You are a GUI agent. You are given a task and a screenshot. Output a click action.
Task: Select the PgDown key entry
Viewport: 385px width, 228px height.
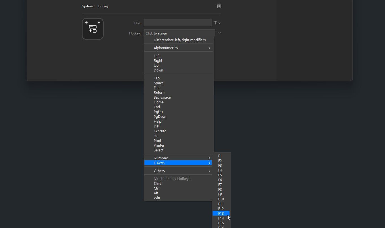click(x=160, y=116)
